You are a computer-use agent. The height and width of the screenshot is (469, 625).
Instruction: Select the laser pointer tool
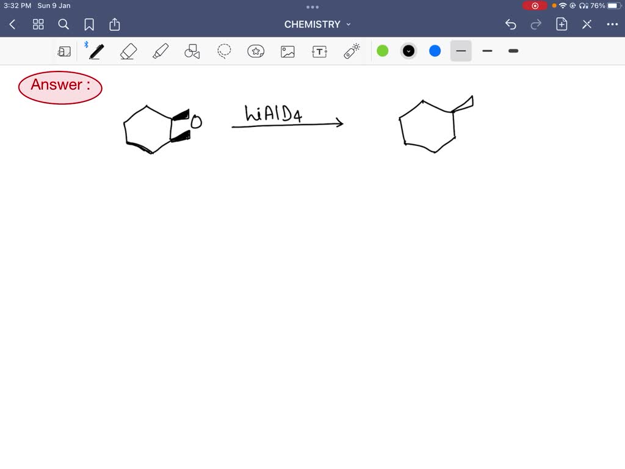[x=352, y=51]
